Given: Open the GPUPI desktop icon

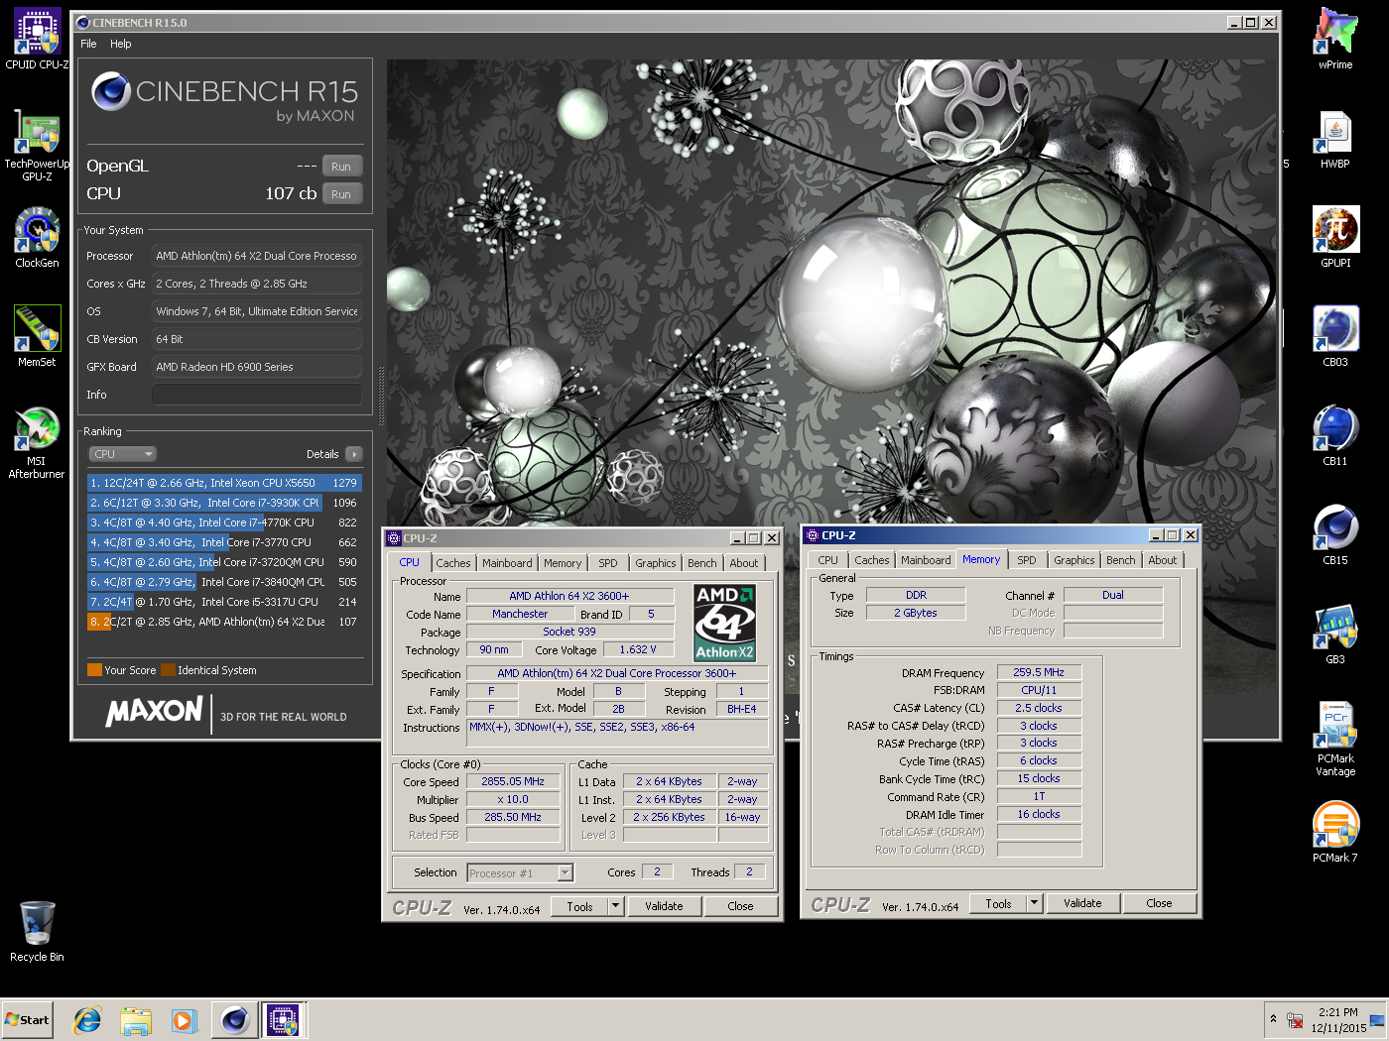Looking at the screenshot, I should coord(1335,237).
